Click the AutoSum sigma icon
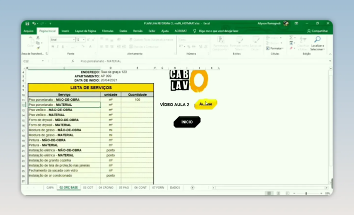This screenshot has width=354, height=215. click(291, 38)
